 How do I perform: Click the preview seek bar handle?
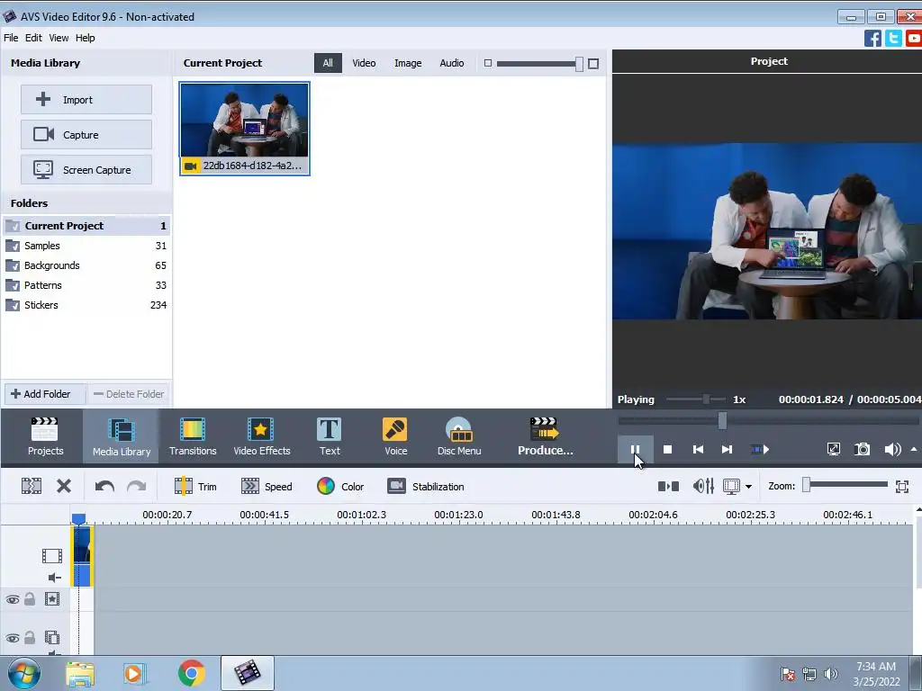[722, 420]
